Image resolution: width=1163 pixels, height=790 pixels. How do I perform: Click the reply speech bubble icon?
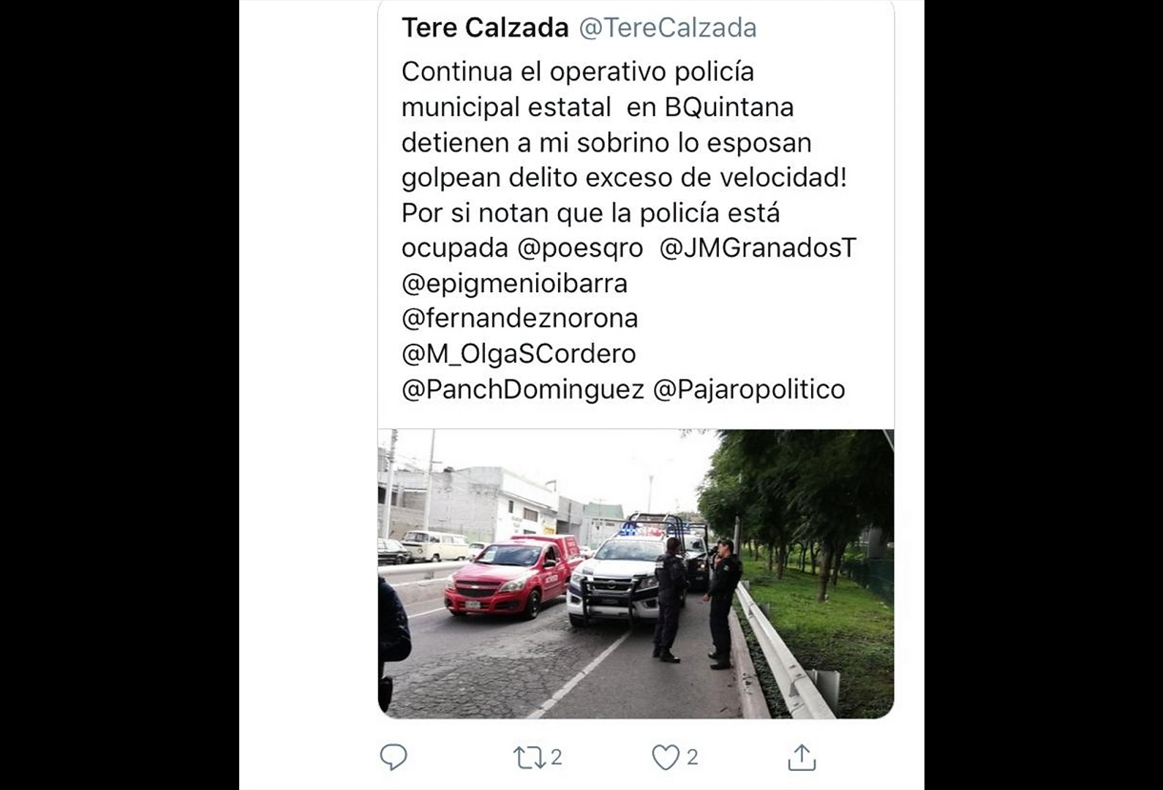pos(394,757)
